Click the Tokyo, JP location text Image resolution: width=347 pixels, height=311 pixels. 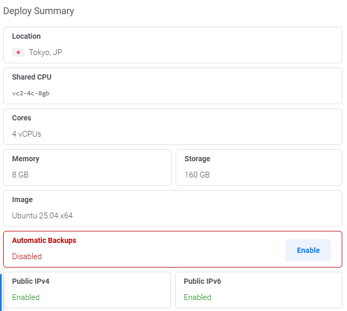[46, 52]
